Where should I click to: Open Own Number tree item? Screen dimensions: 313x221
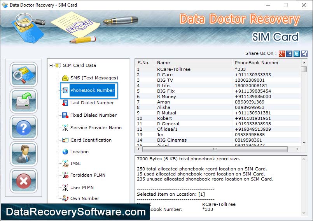click(x=85, y=198)
